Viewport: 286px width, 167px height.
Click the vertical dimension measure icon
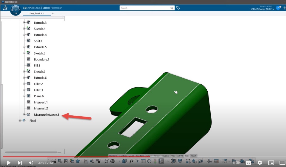click(x=209, y=161)
